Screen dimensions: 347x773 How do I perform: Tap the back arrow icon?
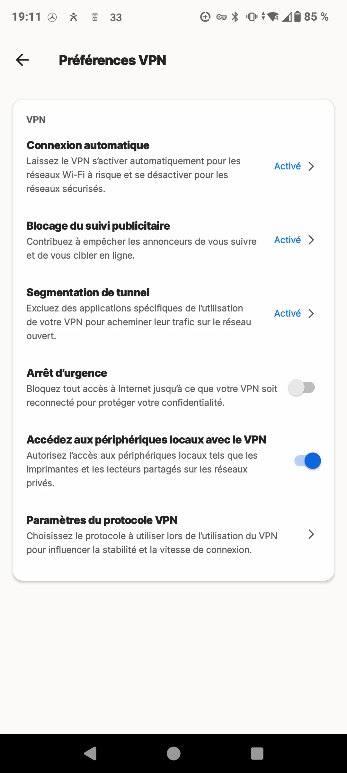point(22,60)
